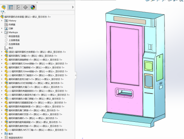Expand the 扫描器固定板<1> part node
Image resolution: width=184 pixels, height=139 pixels.
coord(2,103)
